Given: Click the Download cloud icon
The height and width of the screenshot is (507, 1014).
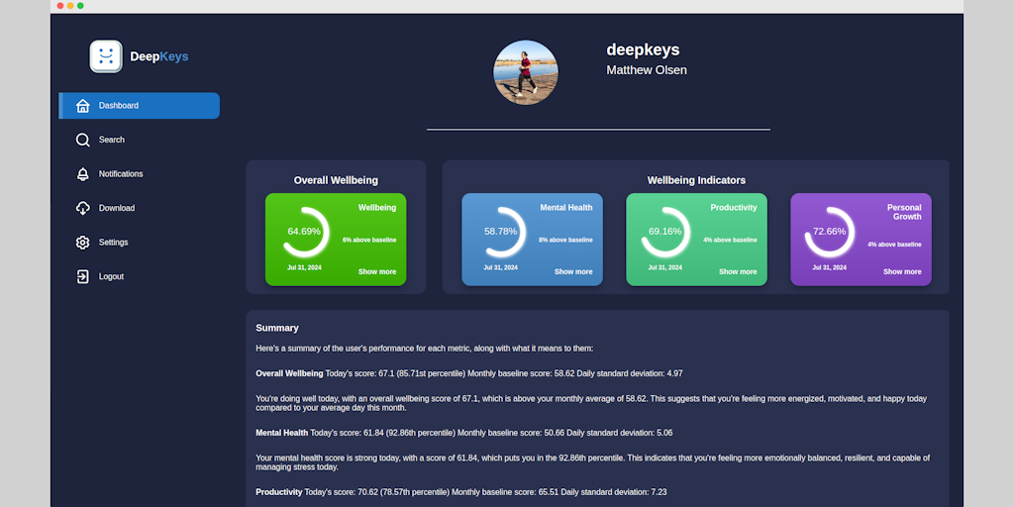Looking at the screenshot, I should pos(83,208).
